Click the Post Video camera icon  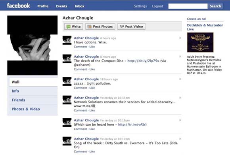point(122,26)
